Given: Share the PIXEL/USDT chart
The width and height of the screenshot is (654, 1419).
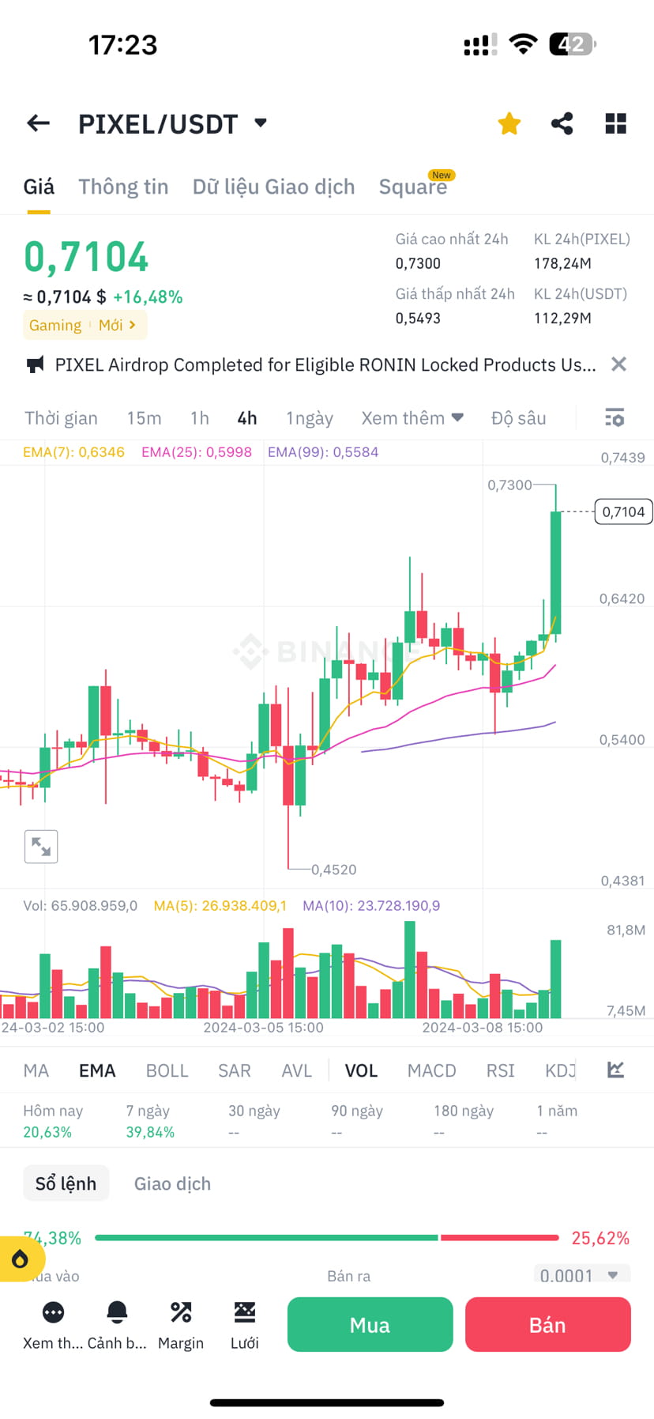Looking at the screenshot, I should tap(562, 123).
